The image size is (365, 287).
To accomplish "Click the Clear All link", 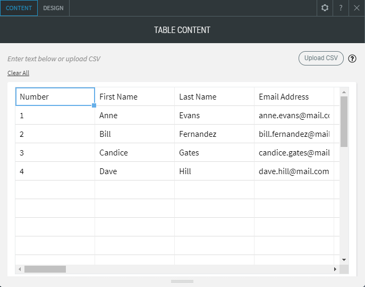I will (x=18, y=73).
